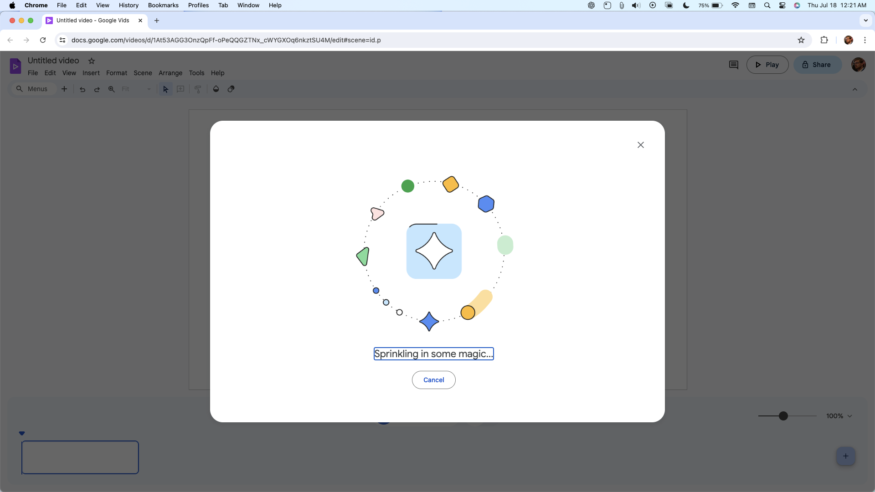Click the Play button to preview
The height and width of the screenshot is (492, 875).
pos(767,65)
